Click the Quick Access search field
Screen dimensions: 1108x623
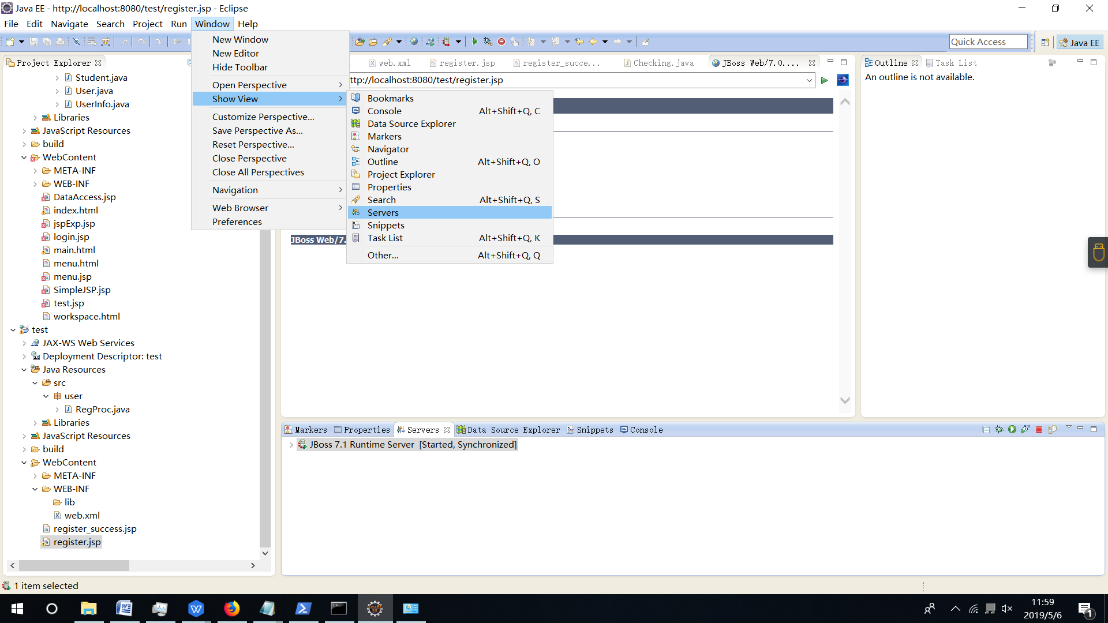click(x=988, y=42)
